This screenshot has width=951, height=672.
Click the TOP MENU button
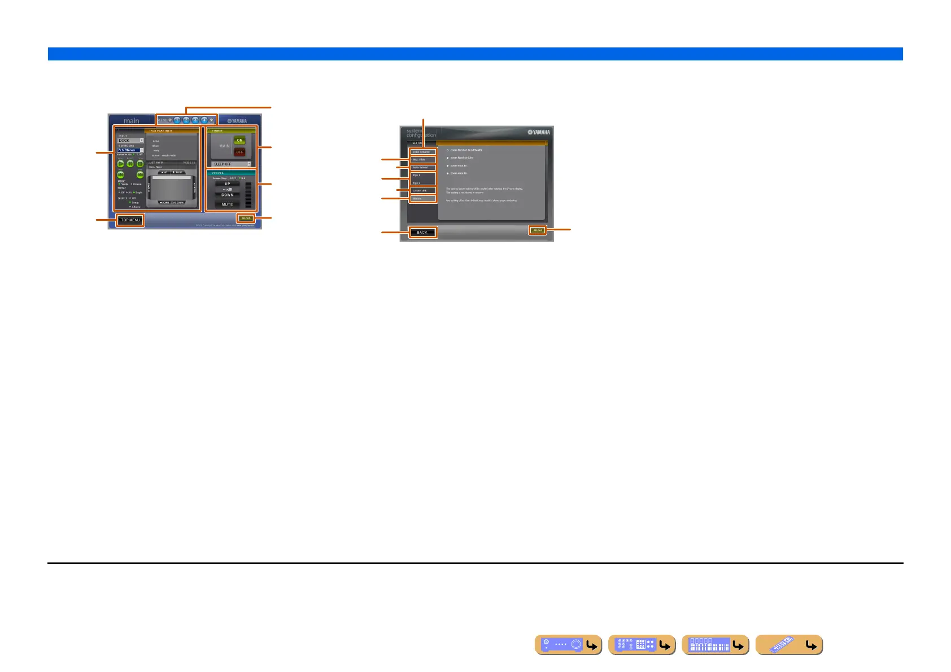point(130,220)
